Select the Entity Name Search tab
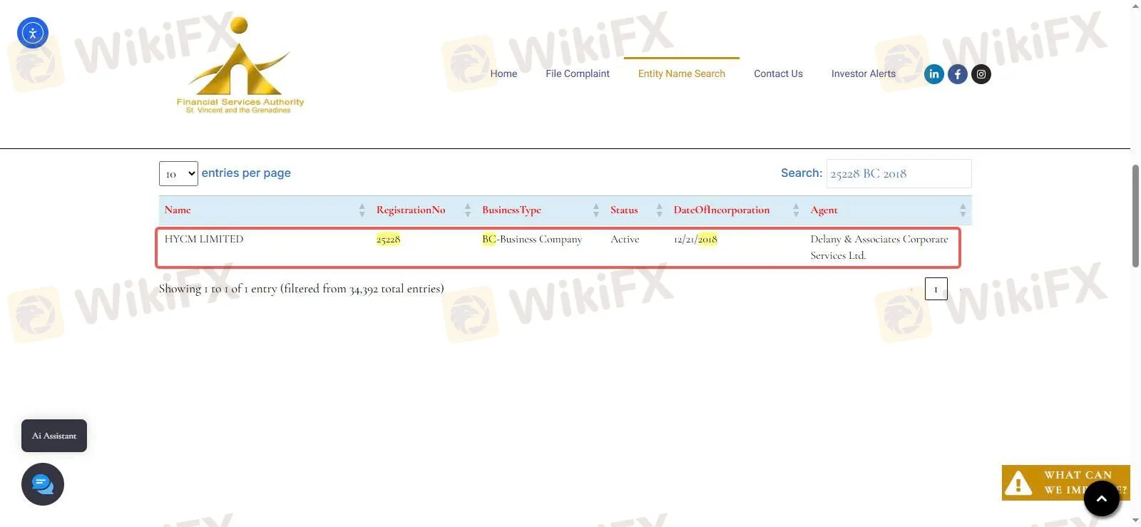1141x527 pixels. pos(682,73)
